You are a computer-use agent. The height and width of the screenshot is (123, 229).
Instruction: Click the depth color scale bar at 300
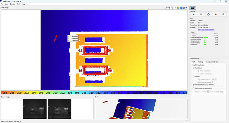(55, 92)
